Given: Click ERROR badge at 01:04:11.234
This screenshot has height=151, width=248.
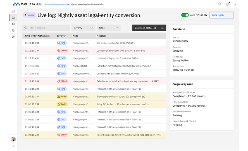Looking at the screenshot, I should point(62,135).
